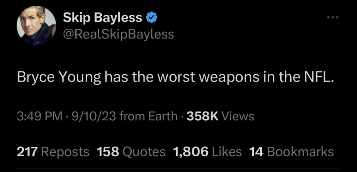
Task: Click the 1,806 likes number
Action: tap(191, 152)
